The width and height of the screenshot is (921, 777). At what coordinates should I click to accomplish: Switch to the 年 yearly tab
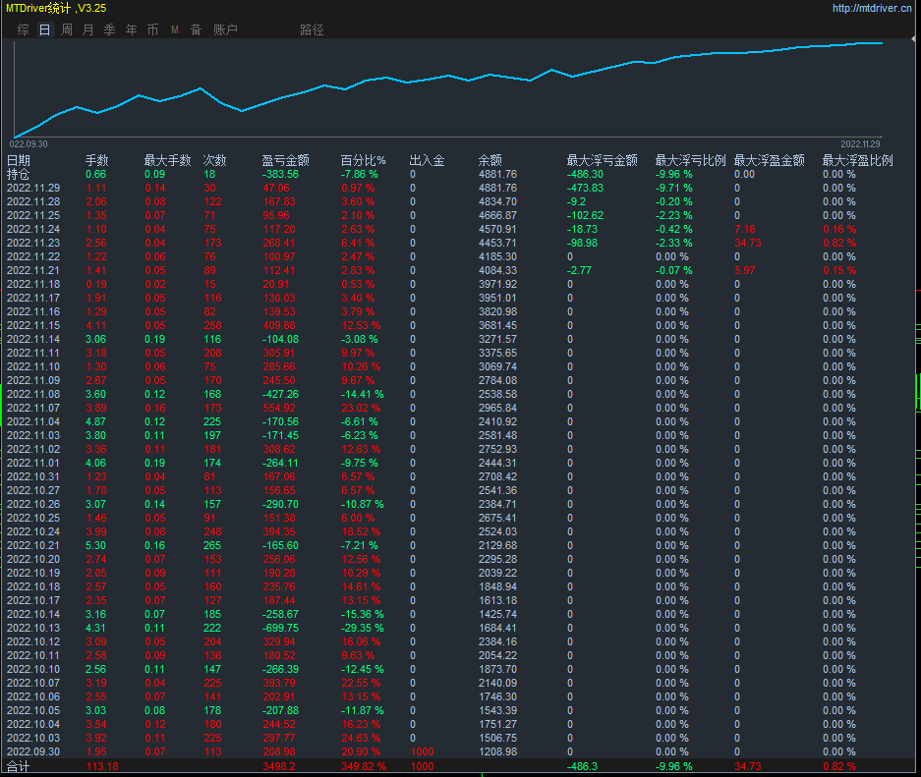131,29
